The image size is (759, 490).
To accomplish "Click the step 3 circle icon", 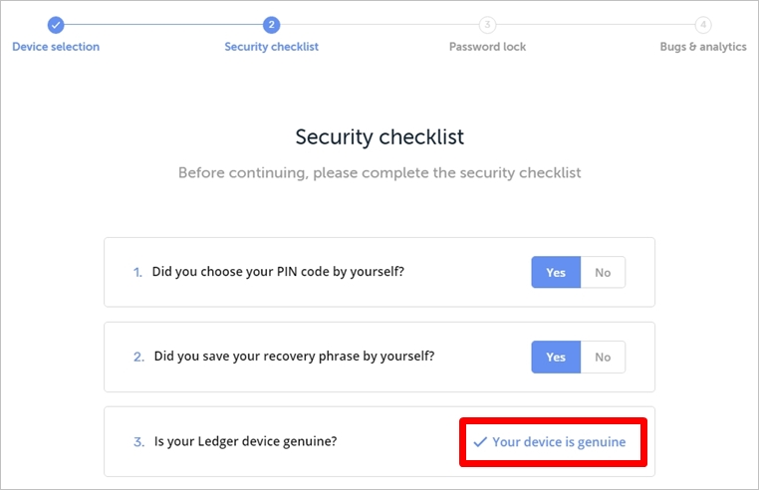I will [487, 25].
